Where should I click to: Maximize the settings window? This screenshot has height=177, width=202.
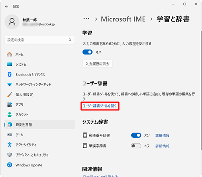[185, 4]
